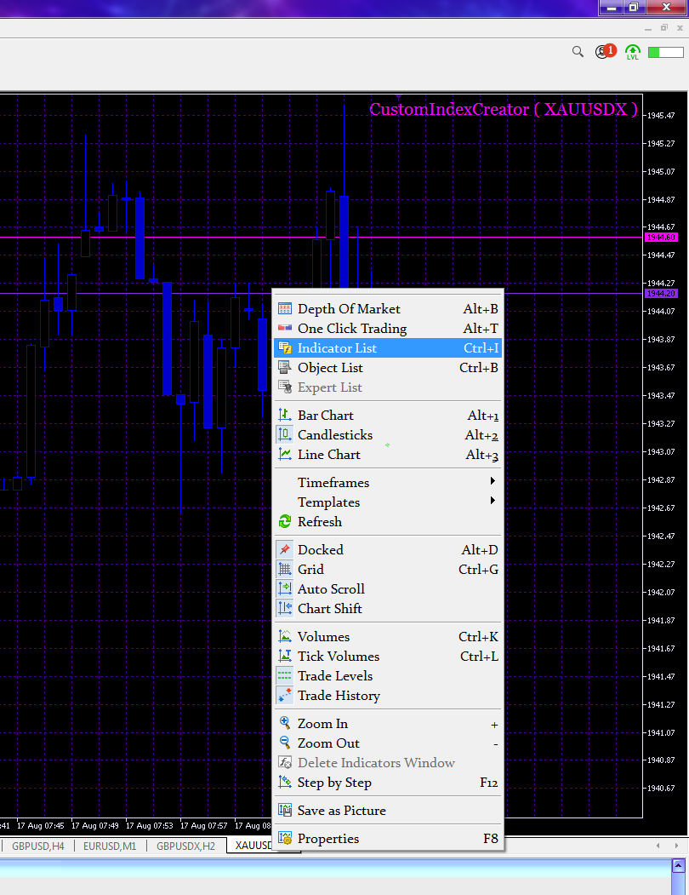
Task: Click the tab strip right arrow
Action: click(676, 846)
